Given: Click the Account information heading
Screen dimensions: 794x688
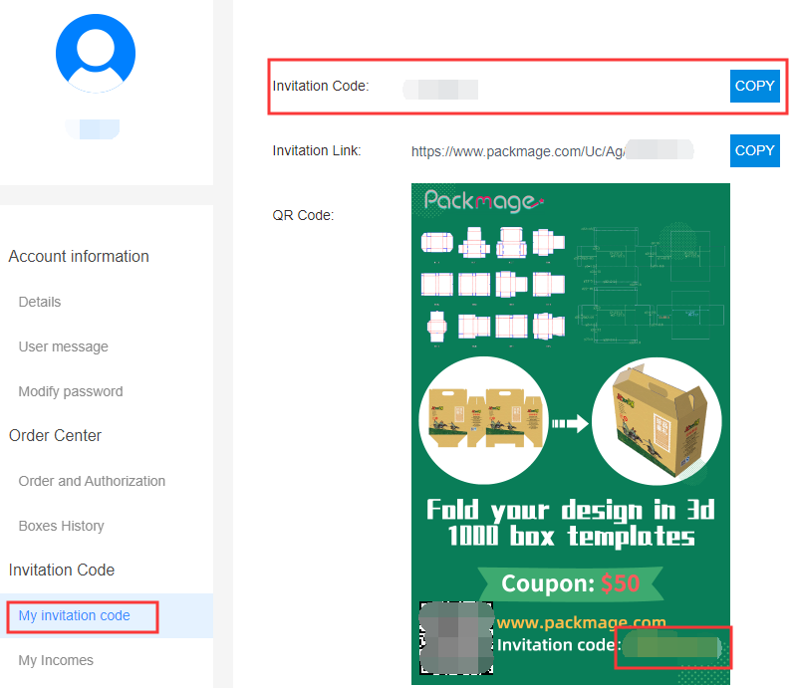Looking at the screenshot, I should tap(79, 256).
